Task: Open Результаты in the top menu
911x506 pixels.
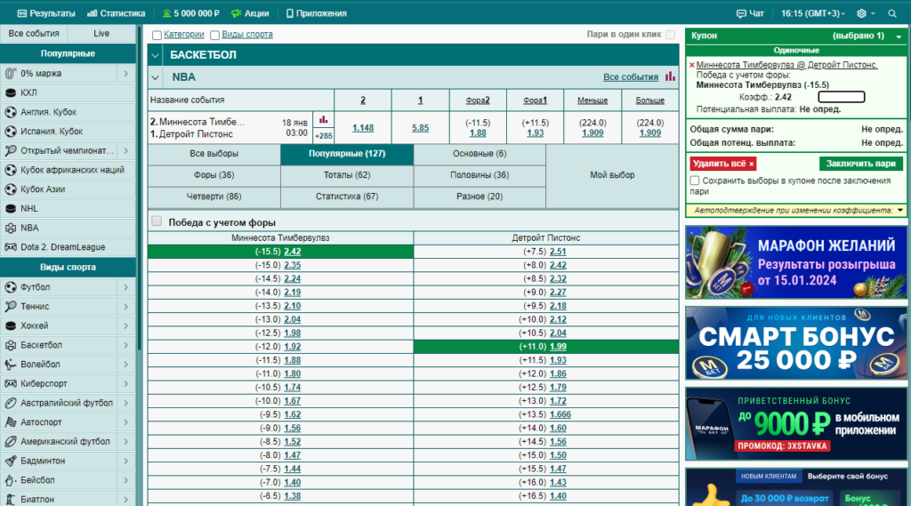Action: tap(46, 13)
